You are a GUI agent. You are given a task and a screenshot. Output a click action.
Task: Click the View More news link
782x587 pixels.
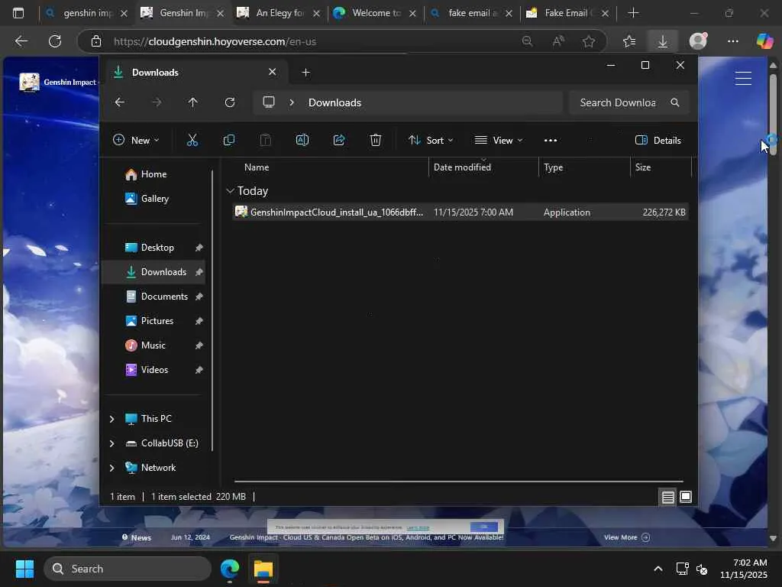[x=626, y=537]
